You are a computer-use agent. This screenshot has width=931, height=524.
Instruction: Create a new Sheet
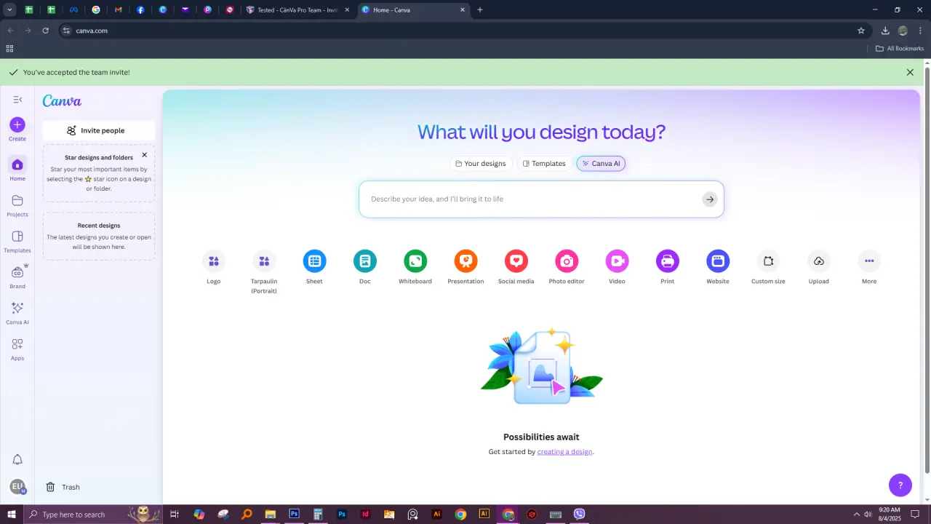tap(314, 267)
